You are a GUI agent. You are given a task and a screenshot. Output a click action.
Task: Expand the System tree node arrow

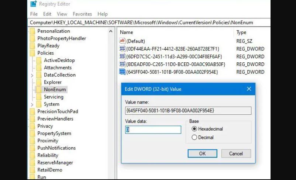[x=32, y=104]
